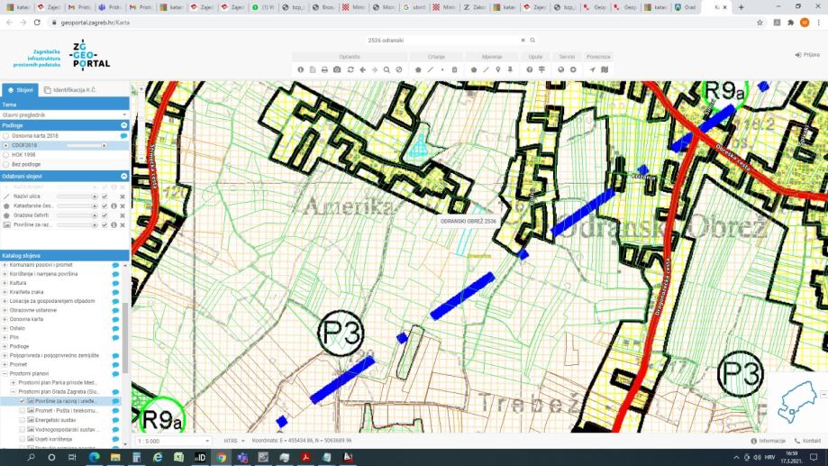Screen dimensions: 828x466
Task: Open the Slojevi tab
Action: coord(21,90)
